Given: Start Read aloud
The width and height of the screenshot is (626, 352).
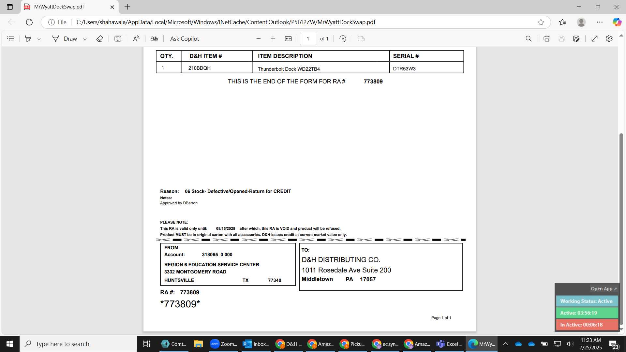Looking at the screenshot, I should pyautogui.click(x=136, y=38).
